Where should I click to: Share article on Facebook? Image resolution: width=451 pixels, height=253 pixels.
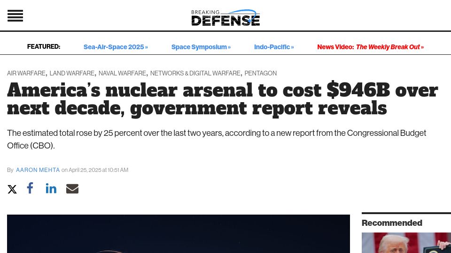30,188
